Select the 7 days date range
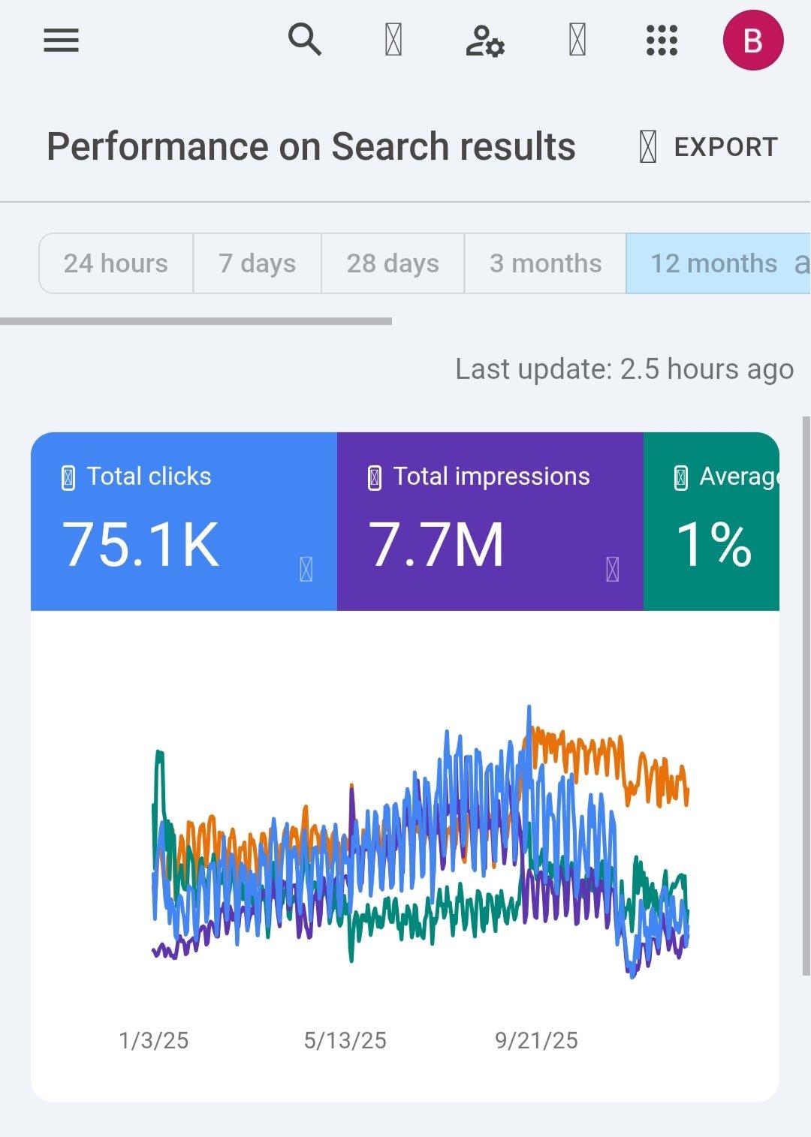811x1137 pixels. (x=257, y=263)
